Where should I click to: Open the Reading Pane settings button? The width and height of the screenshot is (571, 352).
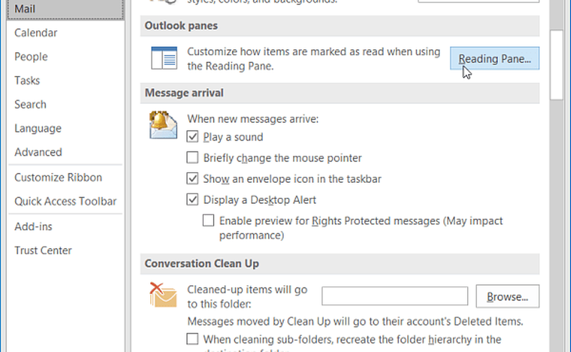coord(494,58)
